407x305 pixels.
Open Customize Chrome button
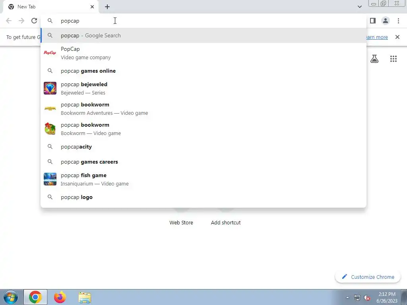368,277
